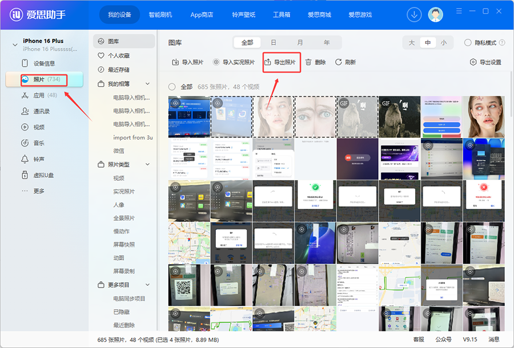This screenshot has height=348, width=514.
Task: Open the user avatar profile
Action: 436,15
